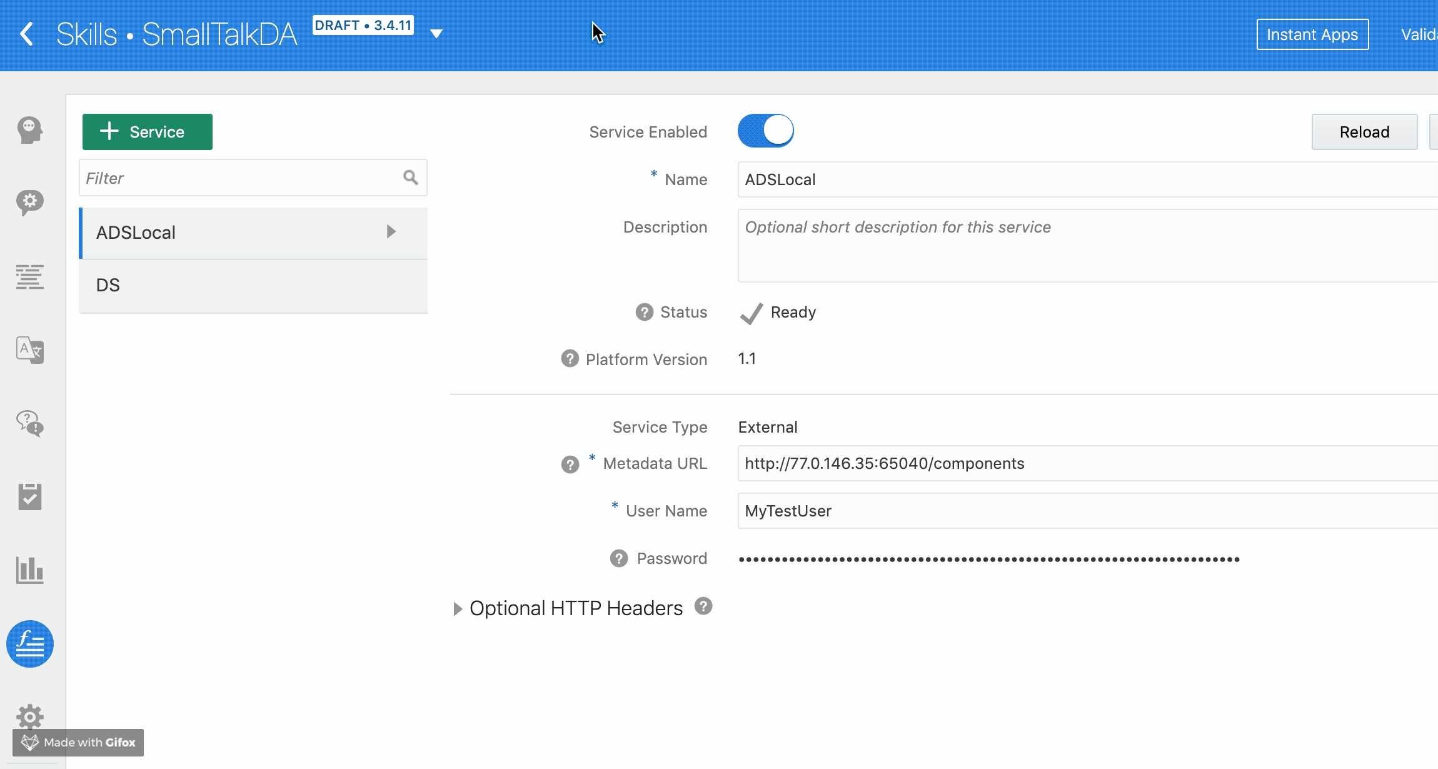Open the Q&A chat bubble sidebar icon
1438x769 pixels.
point(29,423)
